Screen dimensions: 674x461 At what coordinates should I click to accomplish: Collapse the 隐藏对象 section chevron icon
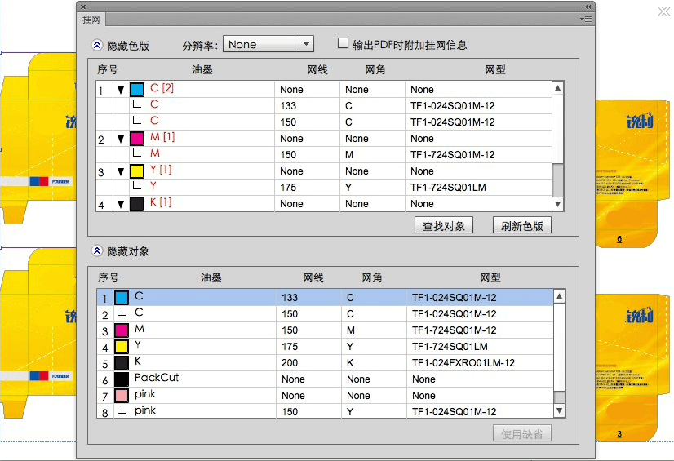click(x=97, y=251)
